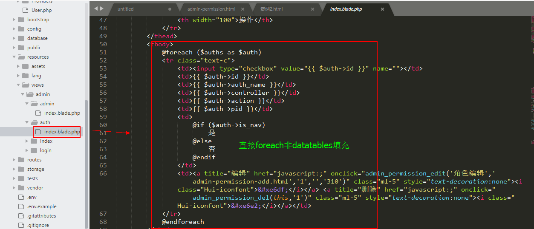Open index.blade.php under the auth folder
The width and height of the screenshot is (534, 229).
[x=62, y=132]
